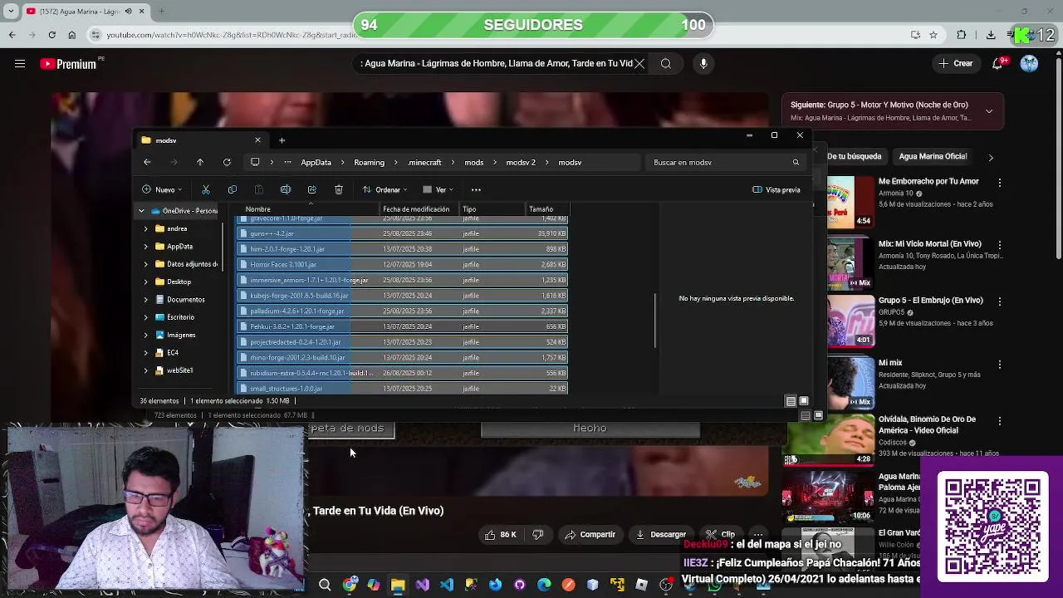Open the browser downloads icon
The height and width of the screenshot is (598, 1063).
click(x=991, y=35)
